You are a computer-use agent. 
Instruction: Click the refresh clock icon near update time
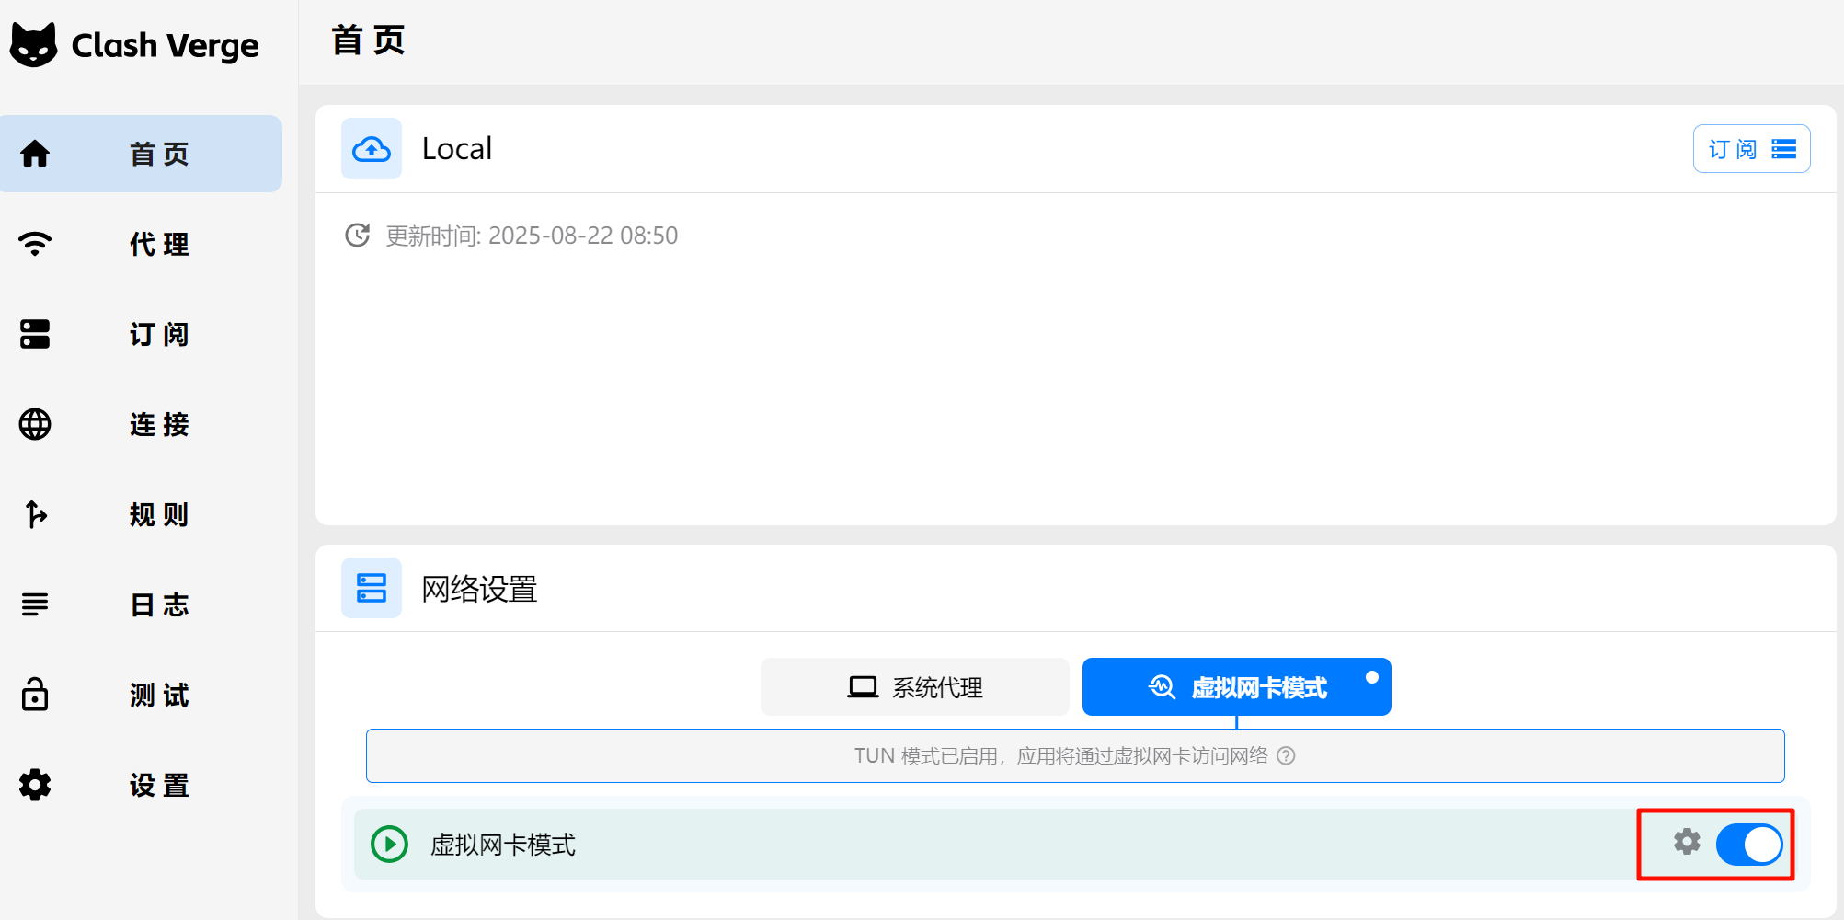[x=357, y=236]
